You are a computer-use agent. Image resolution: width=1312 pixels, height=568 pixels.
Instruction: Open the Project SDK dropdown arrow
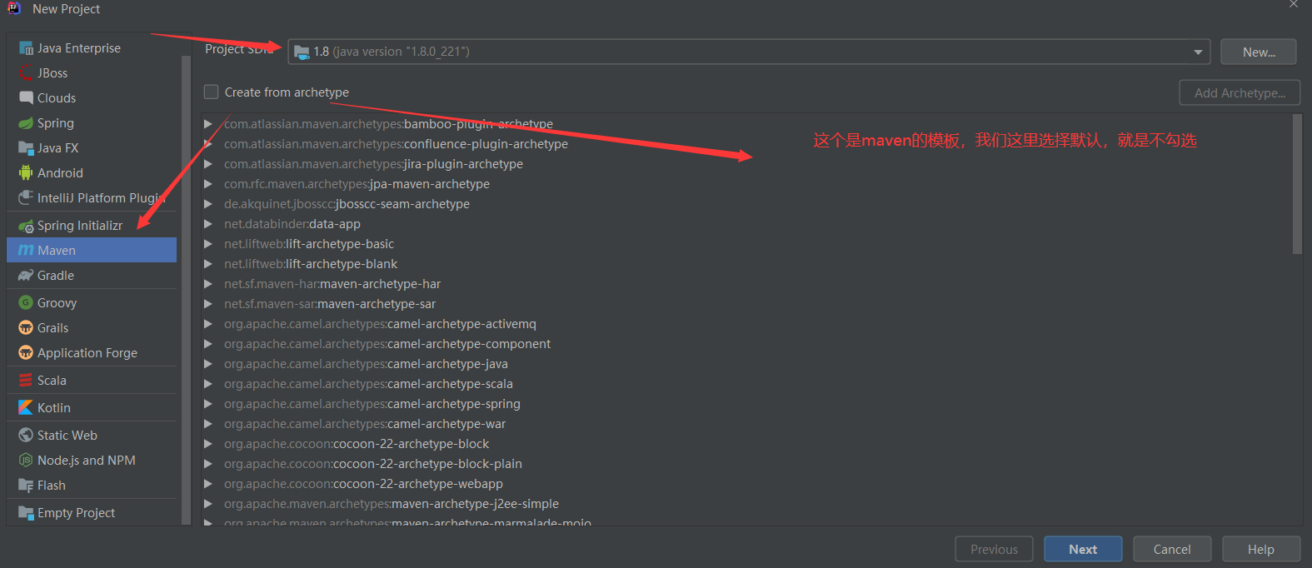(x=1198, y=52)
